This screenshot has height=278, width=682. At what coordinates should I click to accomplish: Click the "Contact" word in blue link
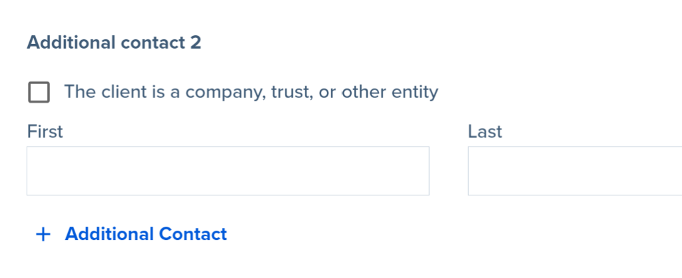click(193, 235)
